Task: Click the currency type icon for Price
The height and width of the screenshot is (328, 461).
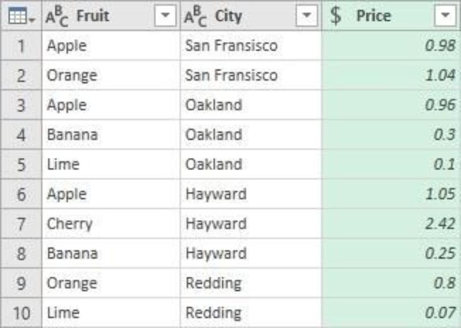Action: click(x=335, y=16)
